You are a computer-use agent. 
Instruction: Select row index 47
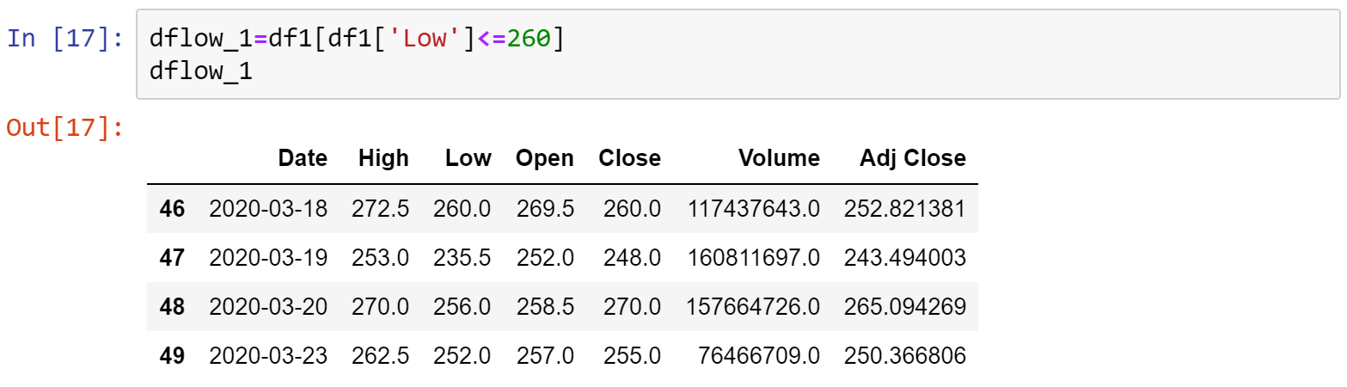[173, 257]
